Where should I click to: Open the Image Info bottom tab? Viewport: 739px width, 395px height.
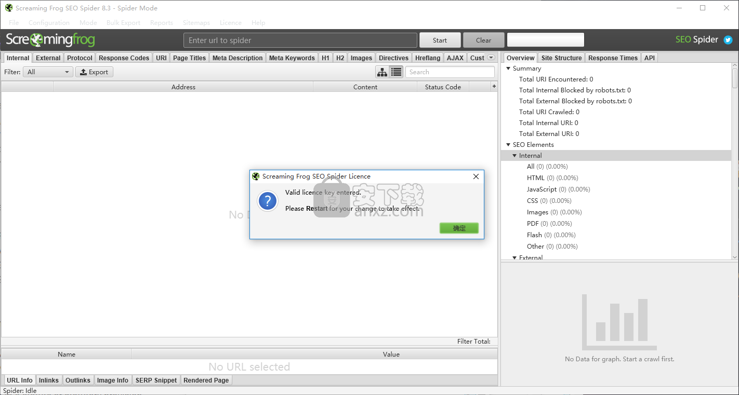(113, 380)
